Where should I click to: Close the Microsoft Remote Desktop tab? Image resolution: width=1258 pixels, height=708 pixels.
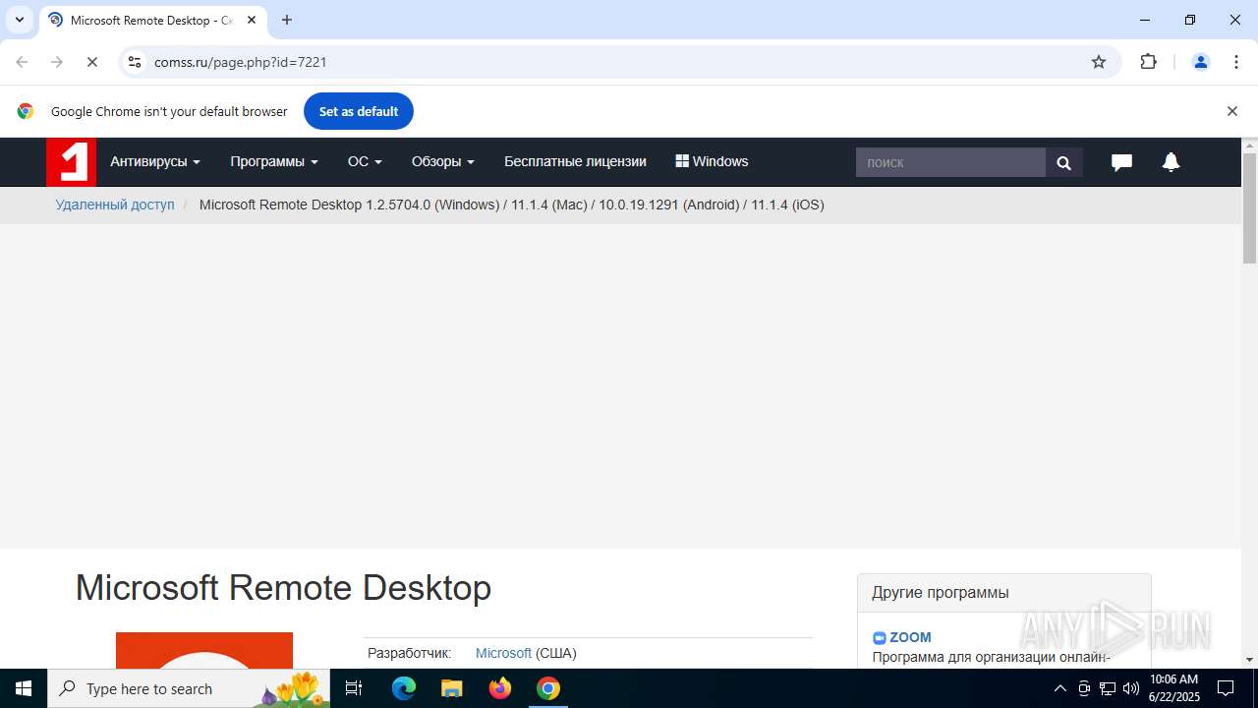(252, 20)
